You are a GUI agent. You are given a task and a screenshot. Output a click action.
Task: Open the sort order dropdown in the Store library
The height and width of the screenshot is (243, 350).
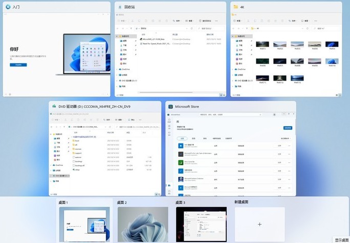pos(286,138)
